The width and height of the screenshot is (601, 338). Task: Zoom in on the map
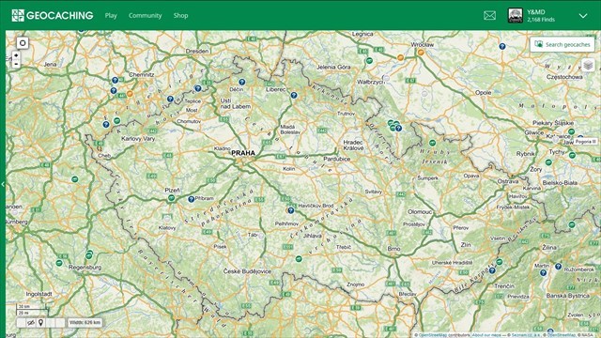coord(16,55)
